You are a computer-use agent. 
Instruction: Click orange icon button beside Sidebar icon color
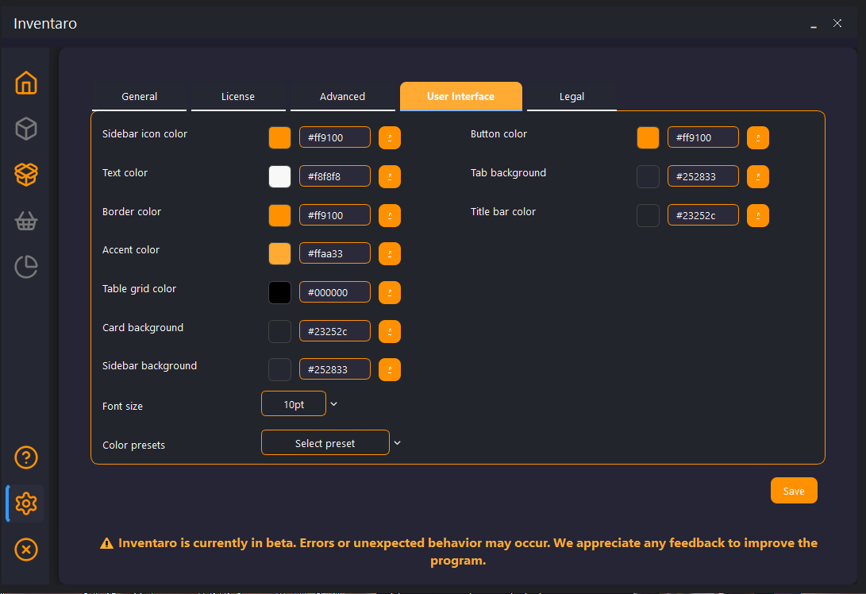coord(390,137)
